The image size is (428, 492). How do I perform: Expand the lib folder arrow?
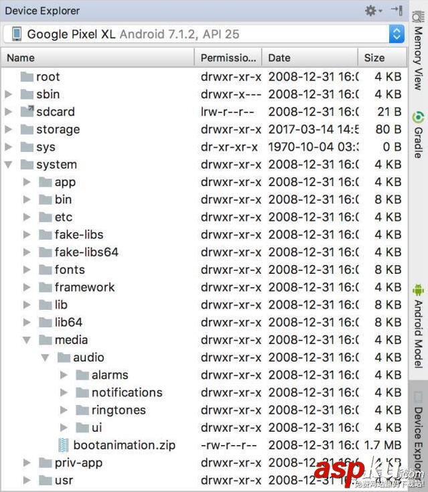tap(27, 305)
